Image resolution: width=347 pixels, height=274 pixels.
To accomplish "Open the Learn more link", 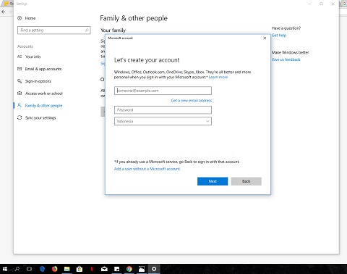I will point(218,77).
